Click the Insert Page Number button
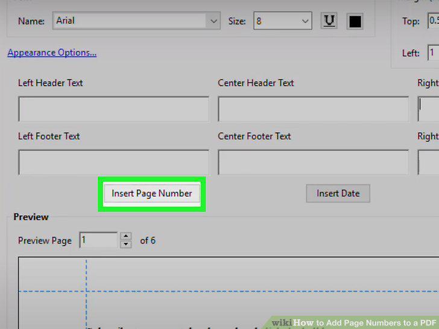The width and height of the screenshot is (439, 329). 152,193
